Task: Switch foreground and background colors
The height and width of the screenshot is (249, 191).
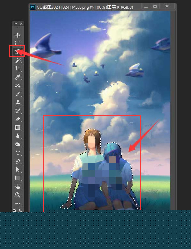Action: coord(20,211)
